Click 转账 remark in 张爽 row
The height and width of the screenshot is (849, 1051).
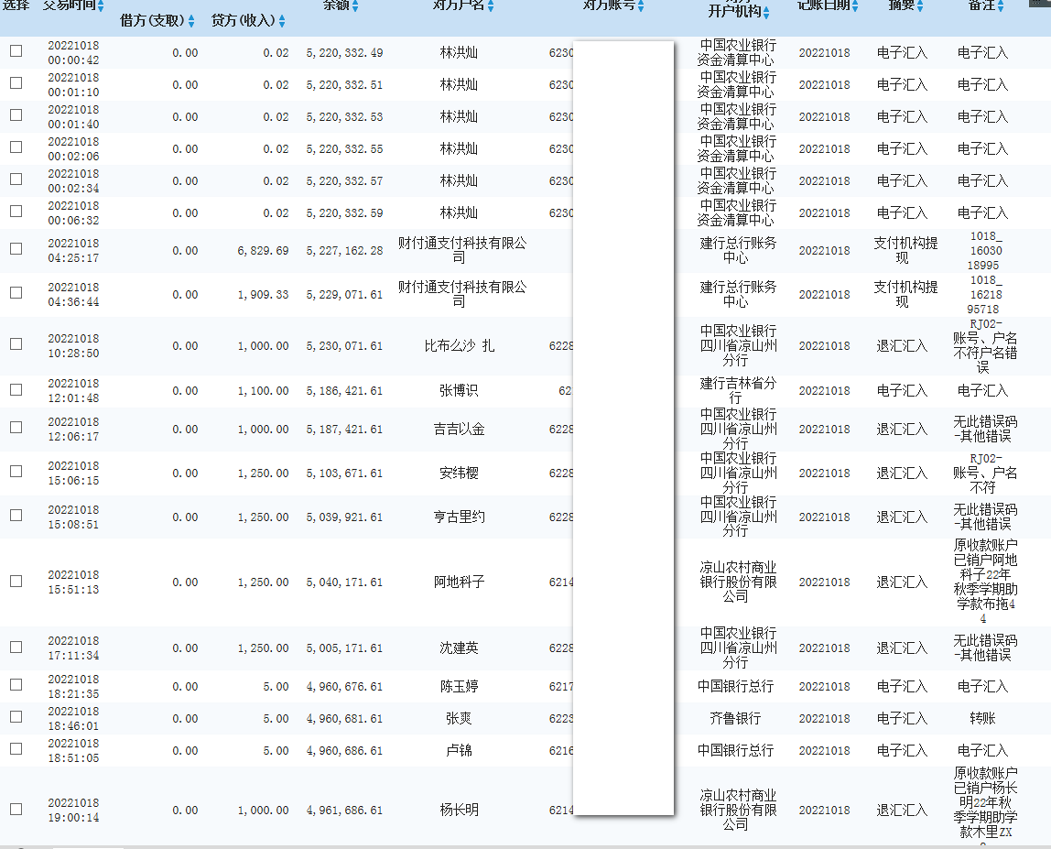click(982, 718)
